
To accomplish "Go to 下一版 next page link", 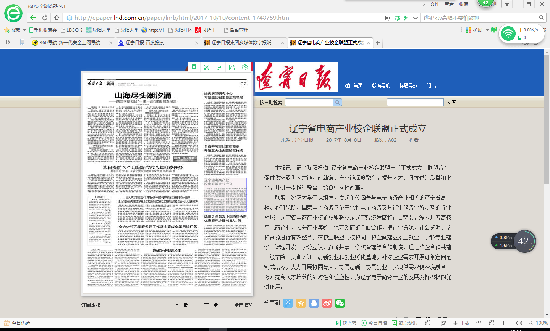I will click(211, 305).
